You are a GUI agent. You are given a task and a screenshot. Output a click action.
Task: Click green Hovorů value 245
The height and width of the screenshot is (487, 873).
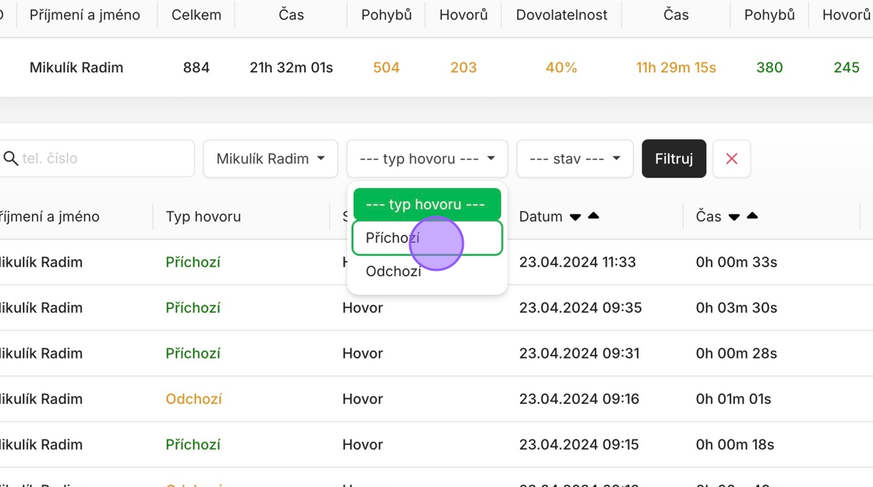846,67
